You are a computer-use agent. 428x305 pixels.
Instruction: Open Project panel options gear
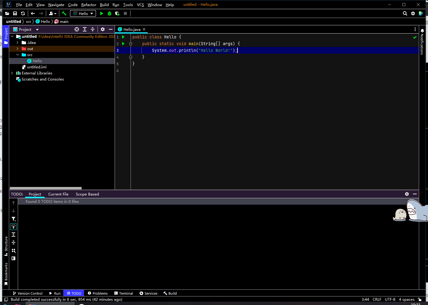103,29
